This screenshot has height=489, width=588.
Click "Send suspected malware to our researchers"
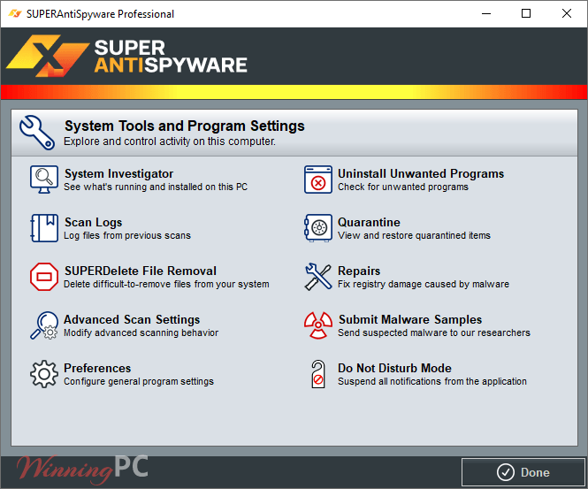click(x=434, y=332)
